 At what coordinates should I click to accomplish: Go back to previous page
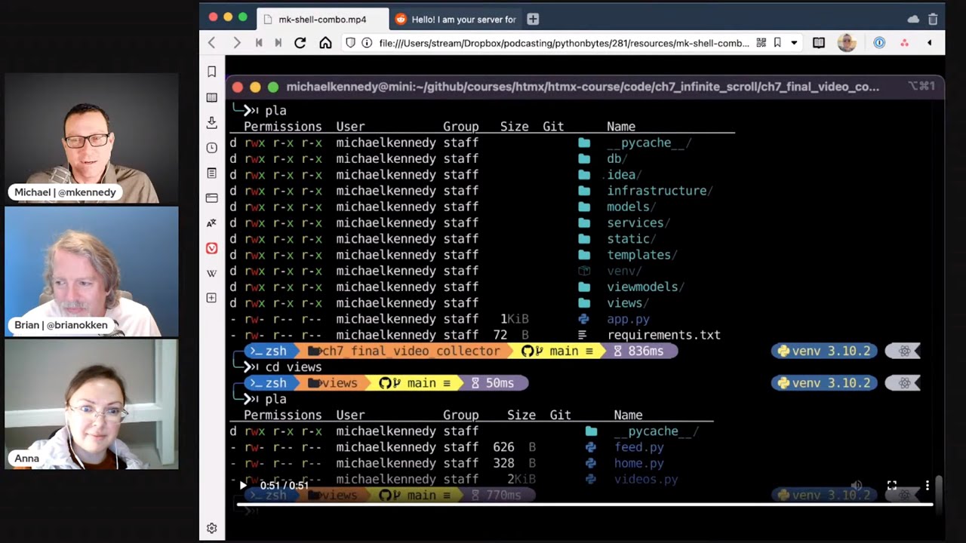(212, 43)
